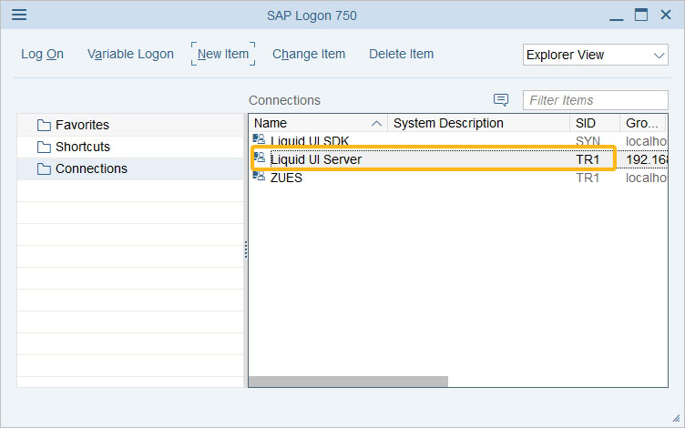
Task: Click TR1 SID in Liquid UI Server row
Action: (x=588, y=159)
